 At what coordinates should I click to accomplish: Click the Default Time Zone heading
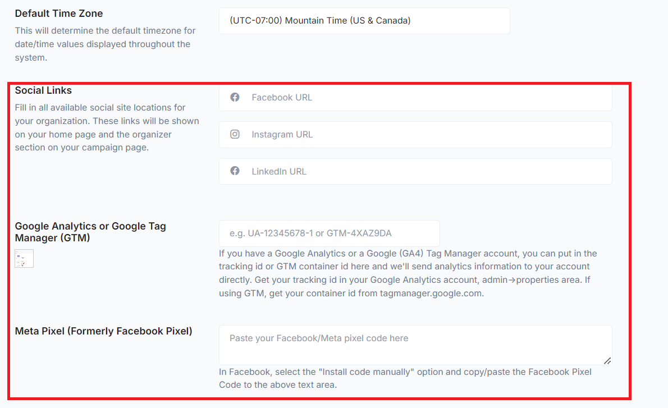59,13
